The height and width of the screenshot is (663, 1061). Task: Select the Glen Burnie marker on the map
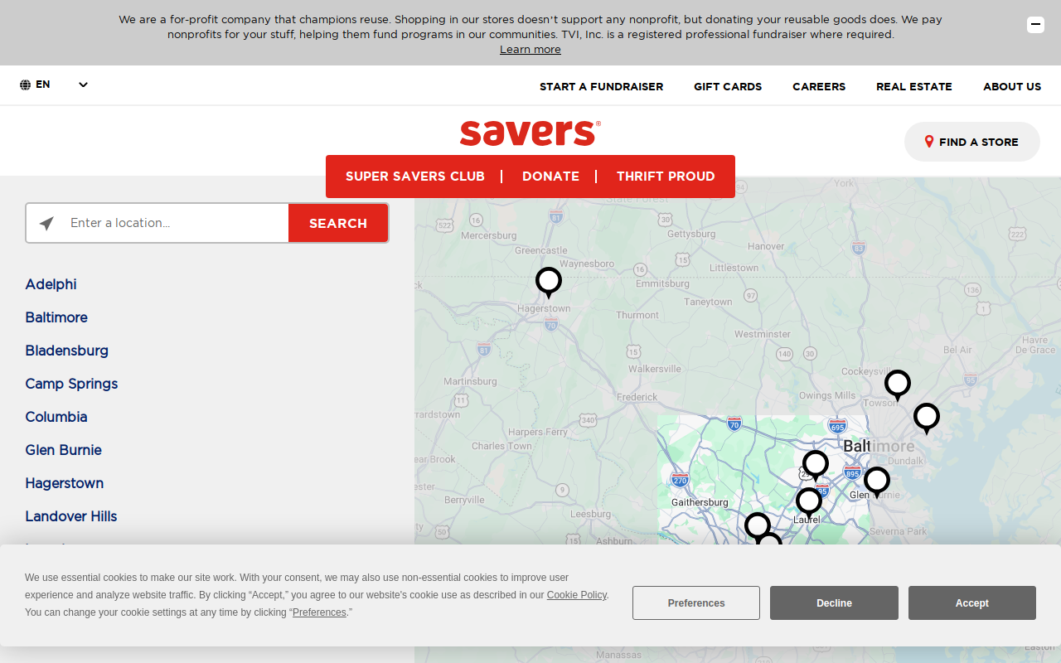(877, 482)
